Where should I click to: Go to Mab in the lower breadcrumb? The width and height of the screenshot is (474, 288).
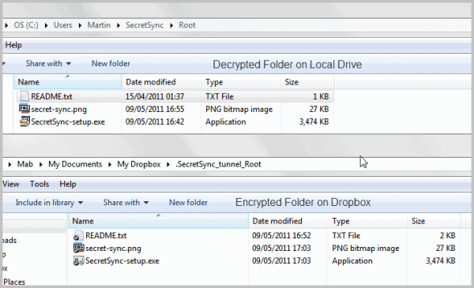coord(24,165)
